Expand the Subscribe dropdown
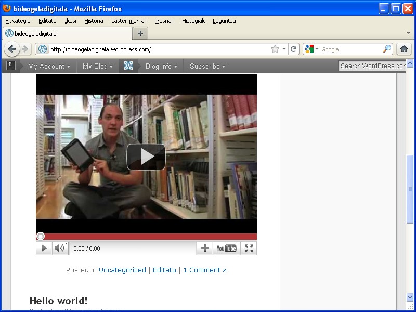The height and width of the screenshot is (312, 416). pyautogui.click(x=207, y=66)
